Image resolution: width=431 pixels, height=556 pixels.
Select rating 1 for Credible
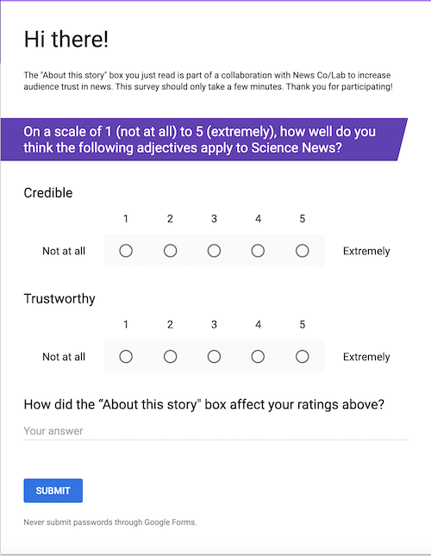[x=126, y=251]
